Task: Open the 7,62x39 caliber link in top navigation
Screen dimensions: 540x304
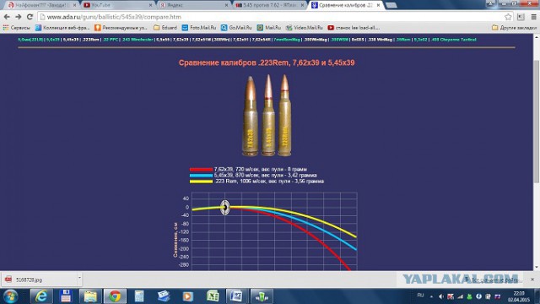Action: 181,40
